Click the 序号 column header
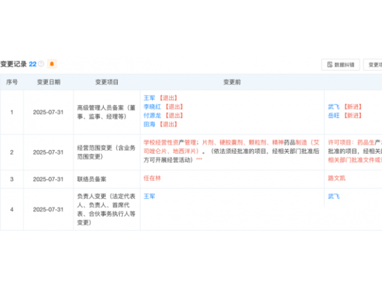 click(11, 82)
